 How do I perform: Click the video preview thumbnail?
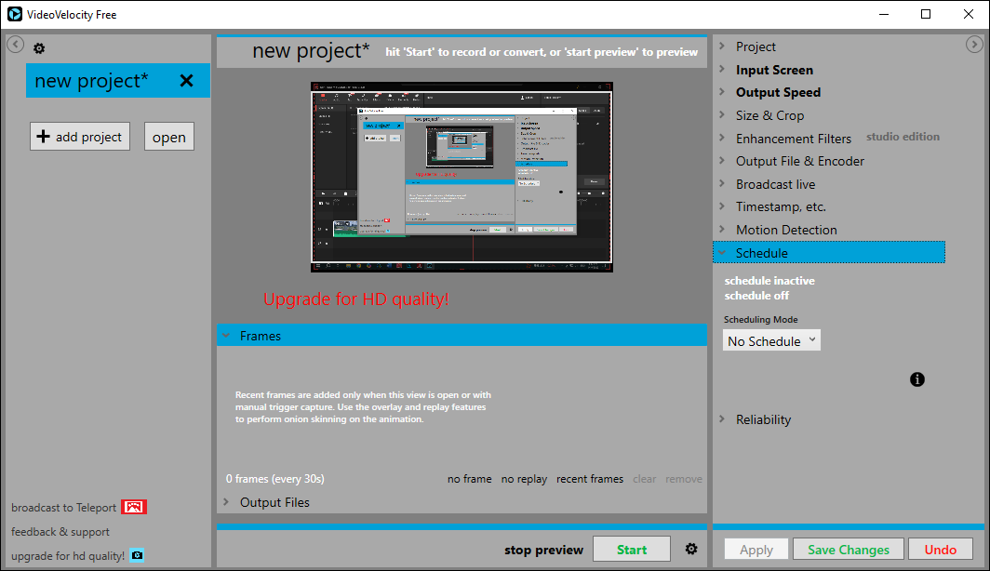(x=462, y=176)
